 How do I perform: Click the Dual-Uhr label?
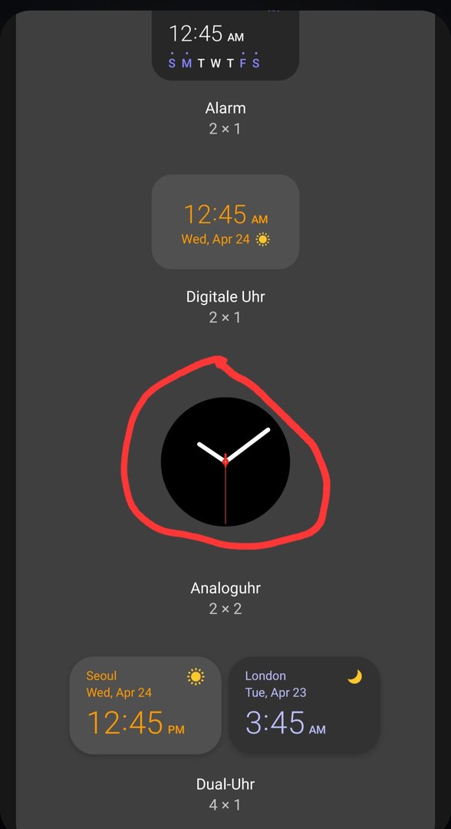click(x=225, y=784)
